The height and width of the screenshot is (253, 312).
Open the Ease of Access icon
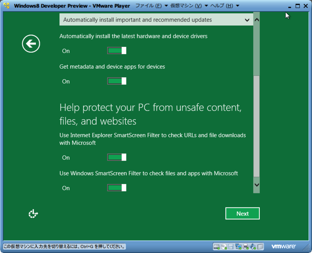[33, 214]
